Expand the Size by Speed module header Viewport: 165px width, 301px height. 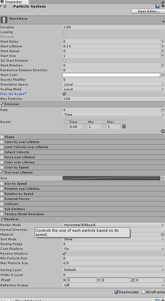pyautogui.click(x=82, y=183)
